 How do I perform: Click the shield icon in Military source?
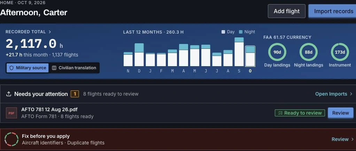pos(11,68)
